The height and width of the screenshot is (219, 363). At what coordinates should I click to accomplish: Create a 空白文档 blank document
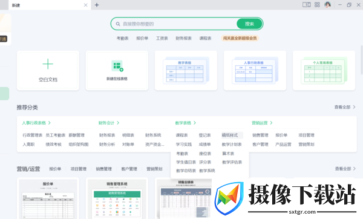[x=48, y=70]
